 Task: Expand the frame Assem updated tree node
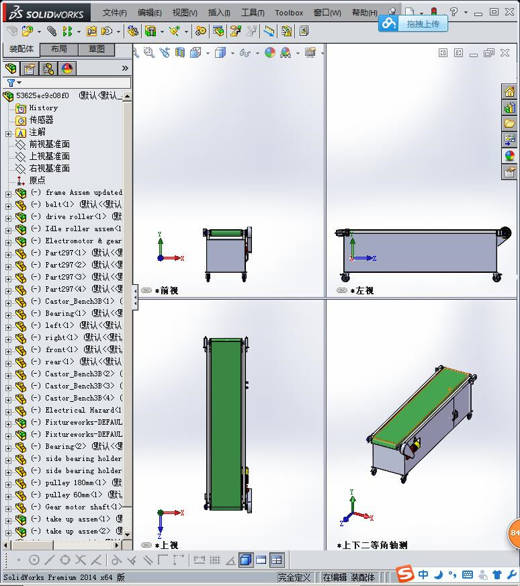[x=9, y=194]
